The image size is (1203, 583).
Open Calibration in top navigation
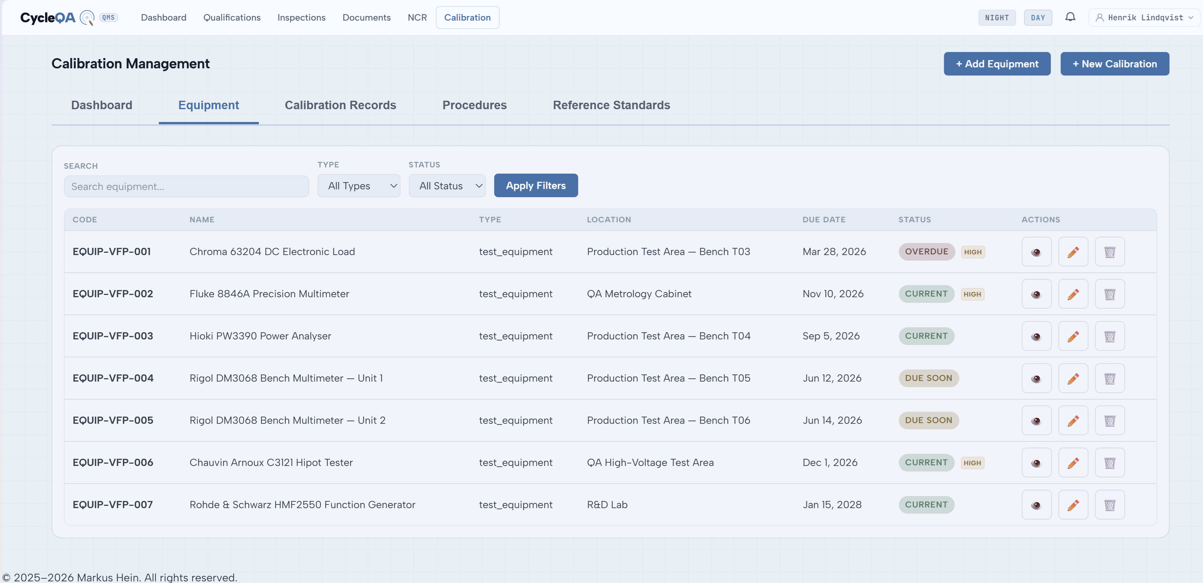[x=467, y=18]
